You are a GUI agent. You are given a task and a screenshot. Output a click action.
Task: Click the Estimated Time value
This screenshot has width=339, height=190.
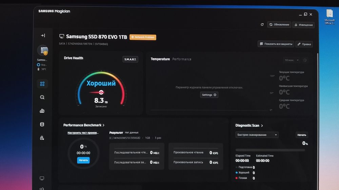click(263, 161)
